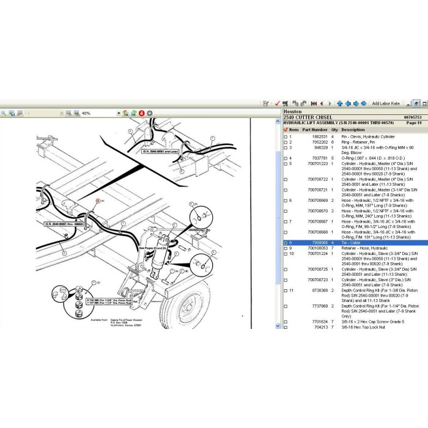
Task: Select the highlighted row 7899966 Tie - Cable
Action: 355,243
